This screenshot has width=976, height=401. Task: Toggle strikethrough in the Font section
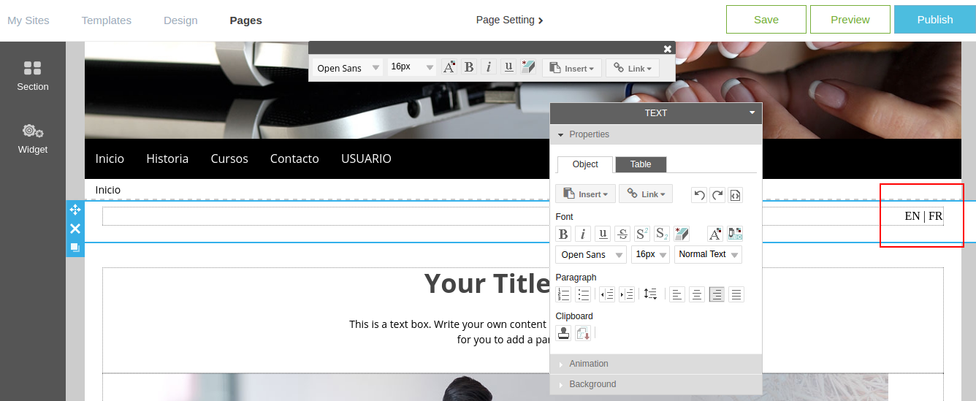coord(622,234)
